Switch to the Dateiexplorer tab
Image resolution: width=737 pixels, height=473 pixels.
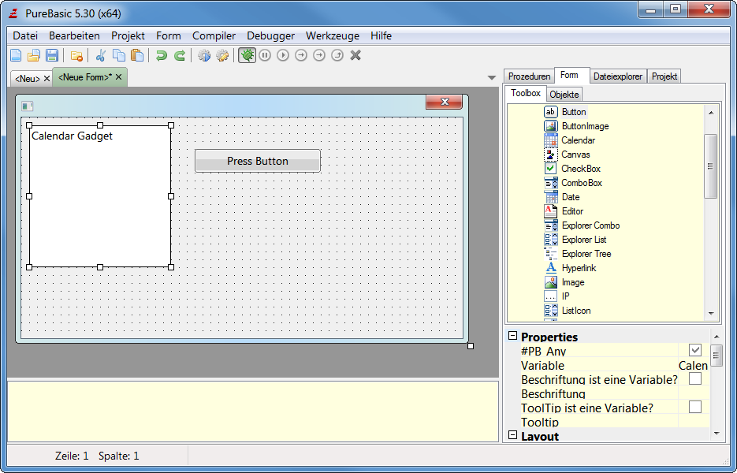coord(618,76)
